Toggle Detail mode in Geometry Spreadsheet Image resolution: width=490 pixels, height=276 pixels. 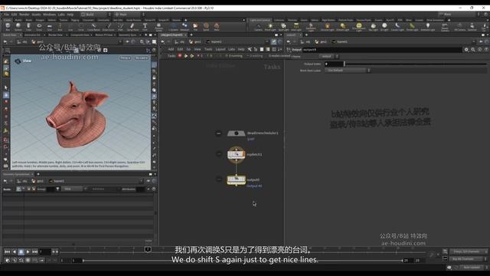coord(34,189)
